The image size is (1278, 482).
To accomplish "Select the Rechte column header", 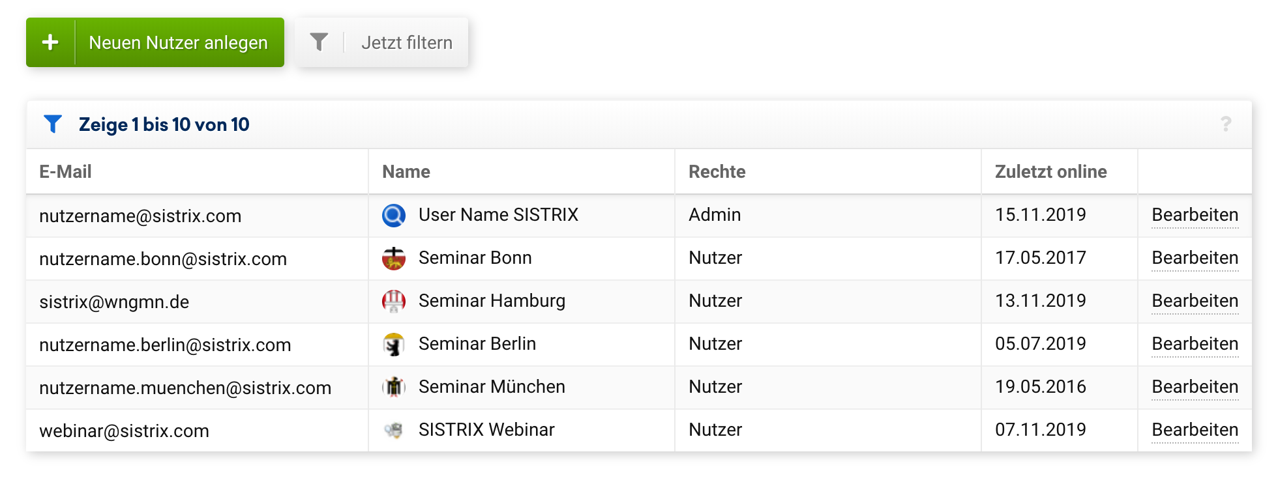I will click(x=717, y=172).
